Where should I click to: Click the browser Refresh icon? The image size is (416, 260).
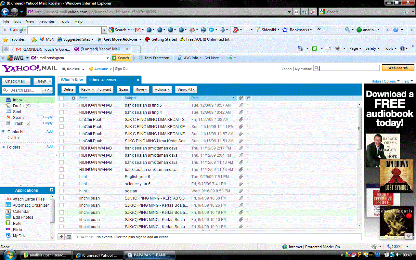(x=305, y=12)
